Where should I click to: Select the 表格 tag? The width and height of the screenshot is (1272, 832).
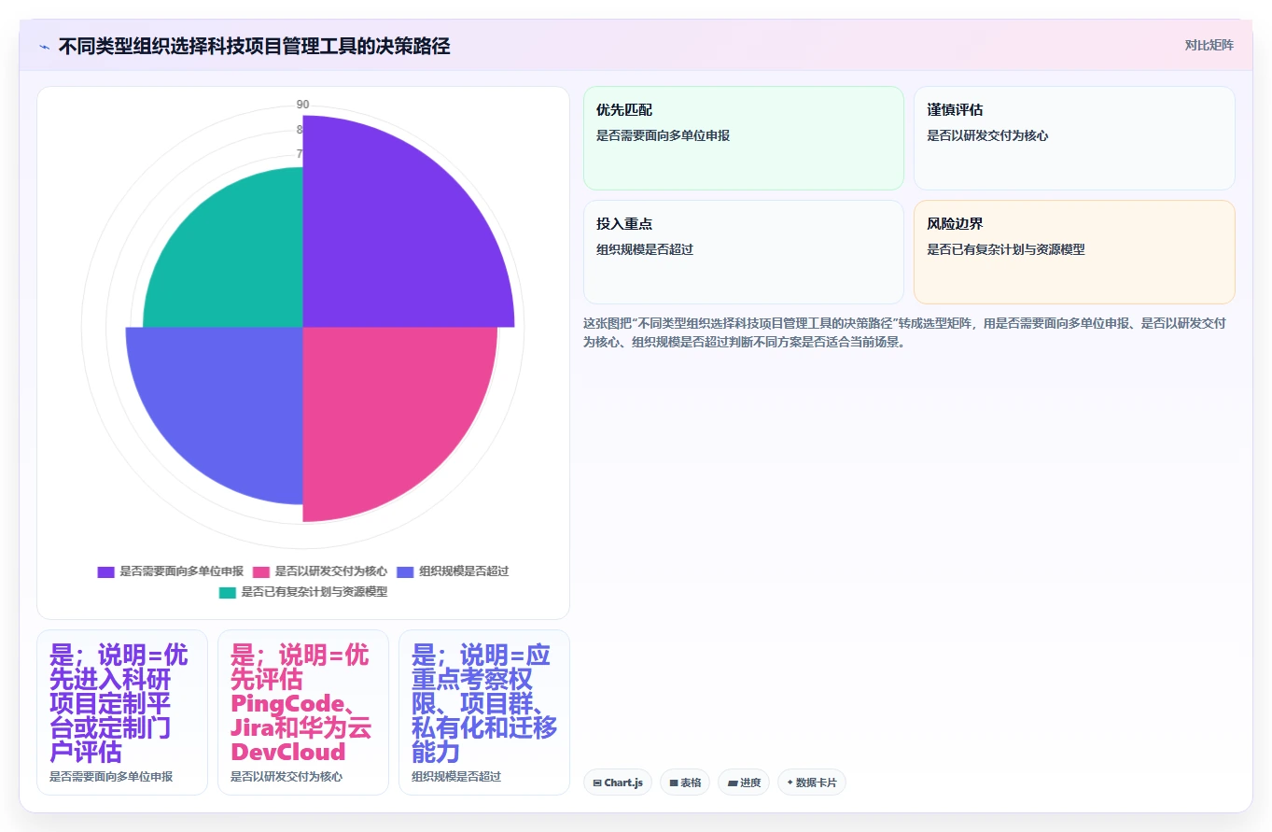(x=685, y=783)
